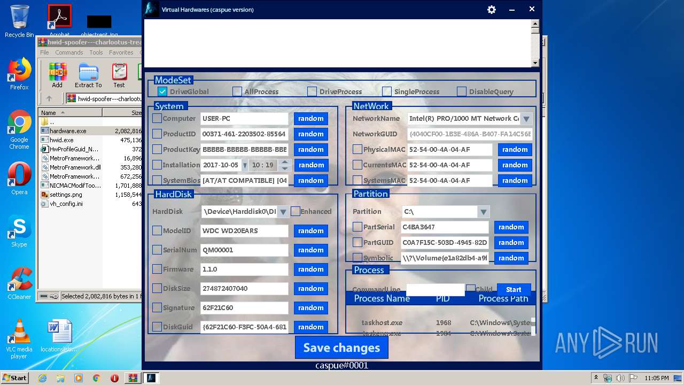This screenshot has height=385, width=684.
Task: Enable AllProcess mode checkbox
Action: pyautogui.click(x=237, y=91)
